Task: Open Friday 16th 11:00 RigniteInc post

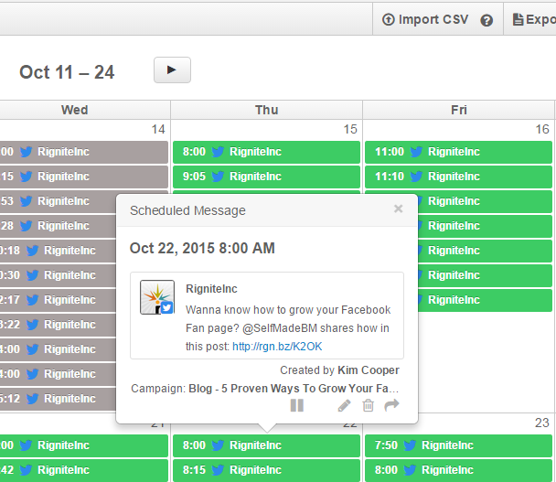Action: coord(458,152)
